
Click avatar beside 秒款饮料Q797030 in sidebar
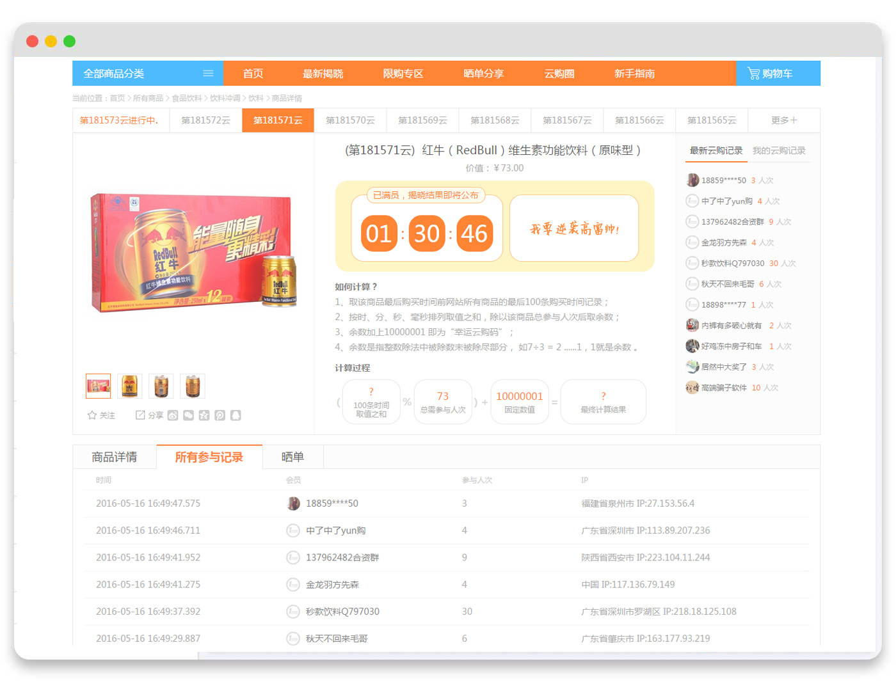pyautogui.click(x=692, y=263)
